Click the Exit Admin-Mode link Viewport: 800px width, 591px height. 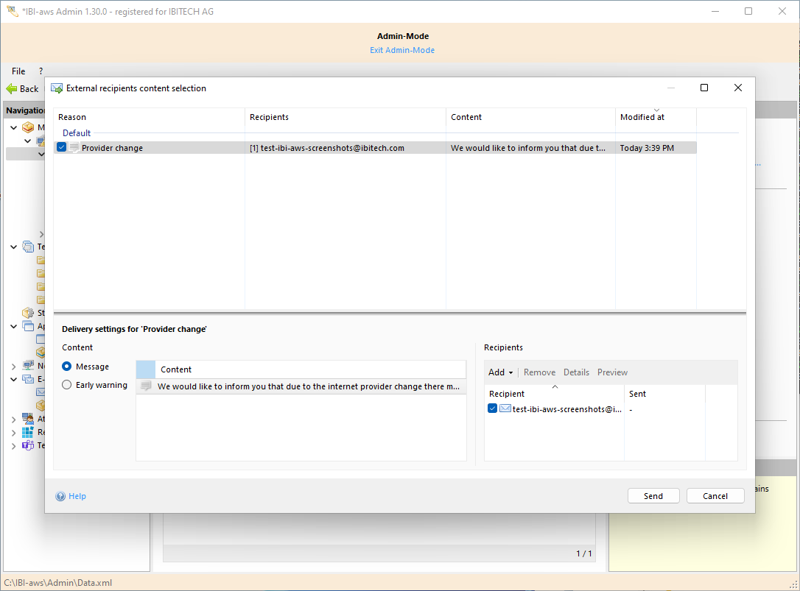[x=401, y=50]
